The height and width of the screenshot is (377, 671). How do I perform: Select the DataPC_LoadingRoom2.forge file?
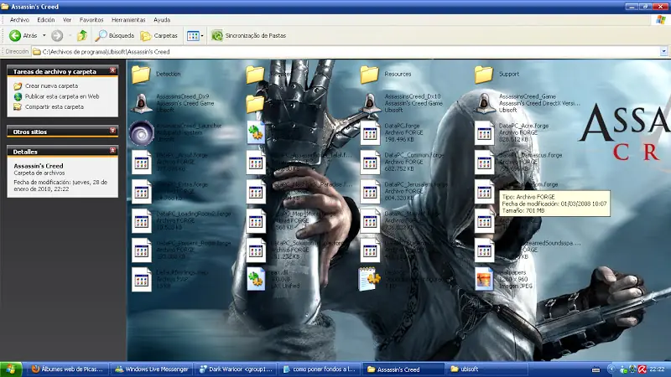(141, 221)
